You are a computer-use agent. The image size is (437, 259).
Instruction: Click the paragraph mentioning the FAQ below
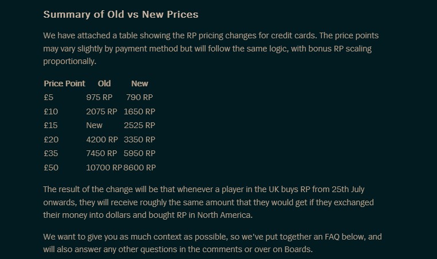(x=212, y=242)
